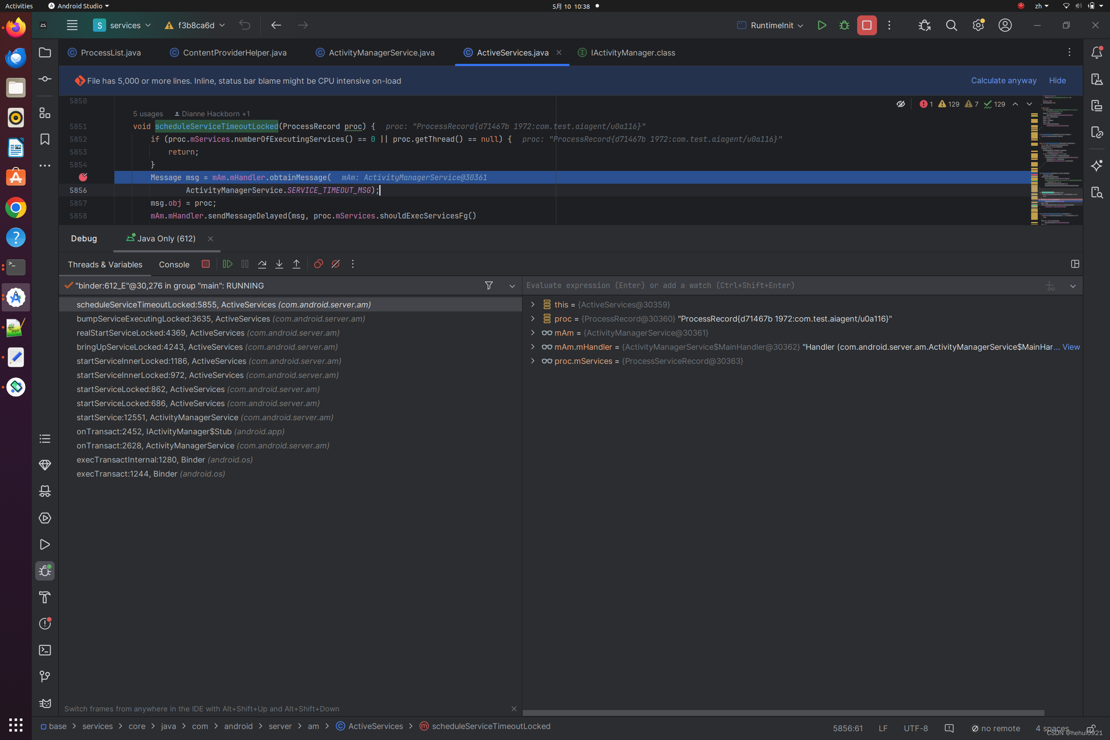
Task: Filter the frames list with funnel icon
Action: pyautogui.click(x=489, y=285)
